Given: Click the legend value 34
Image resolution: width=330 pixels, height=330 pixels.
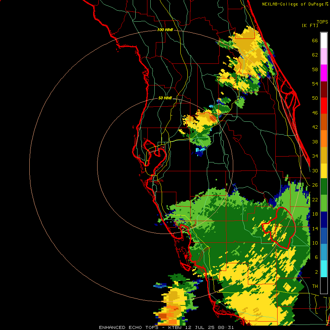Looking at the screenshot, I should tap(315, 156).
